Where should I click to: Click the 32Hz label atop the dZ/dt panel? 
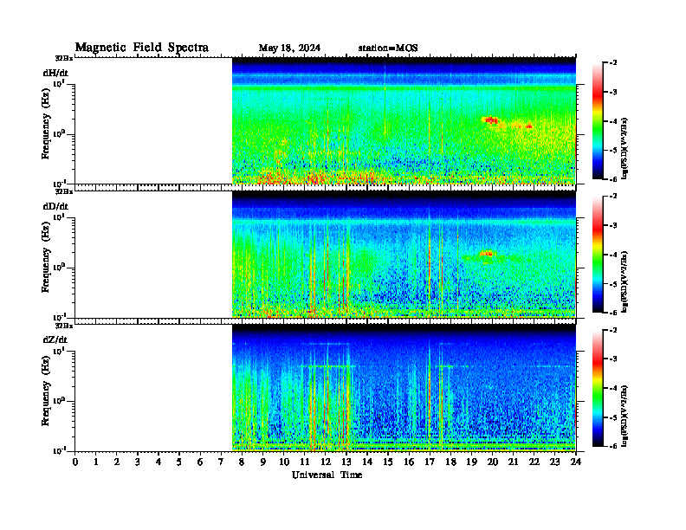pyautogui.click(x=64, y=326)
